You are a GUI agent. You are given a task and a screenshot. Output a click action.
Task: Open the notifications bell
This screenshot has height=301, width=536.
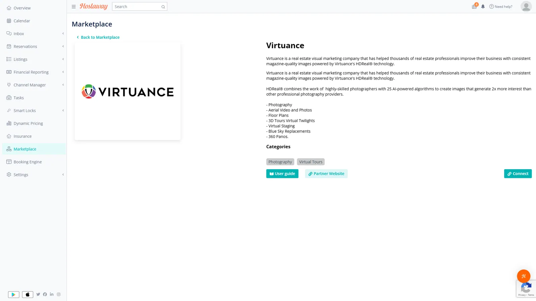click(x=483, y=7)
